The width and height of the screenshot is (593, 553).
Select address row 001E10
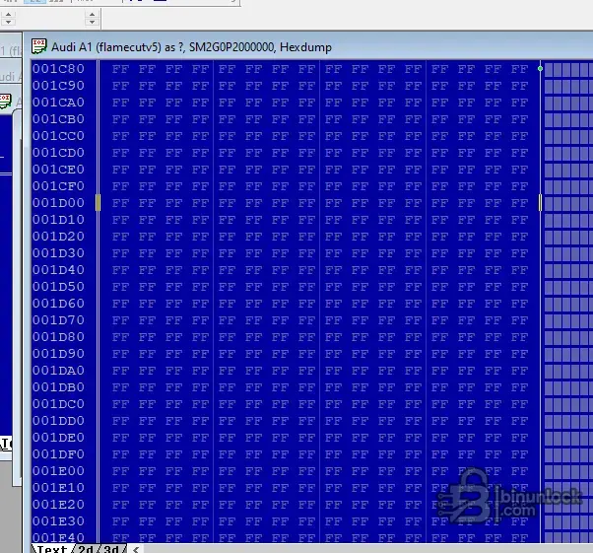pos(58,488)
